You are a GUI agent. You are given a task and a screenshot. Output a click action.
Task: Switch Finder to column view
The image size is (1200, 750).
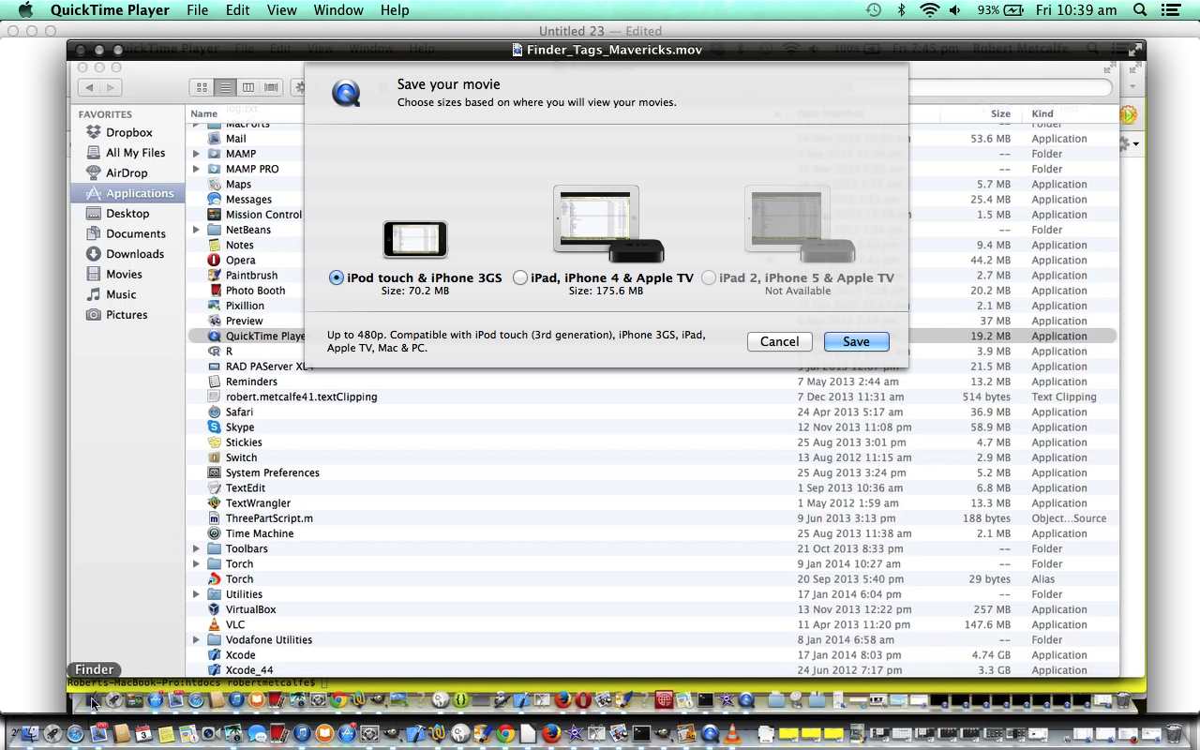(x=248, y=87)
